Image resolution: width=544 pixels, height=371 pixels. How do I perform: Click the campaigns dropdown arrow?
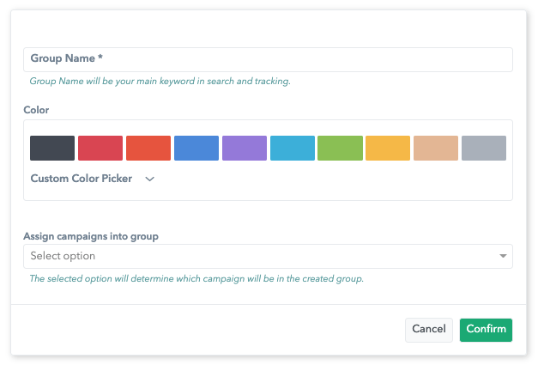503,256
